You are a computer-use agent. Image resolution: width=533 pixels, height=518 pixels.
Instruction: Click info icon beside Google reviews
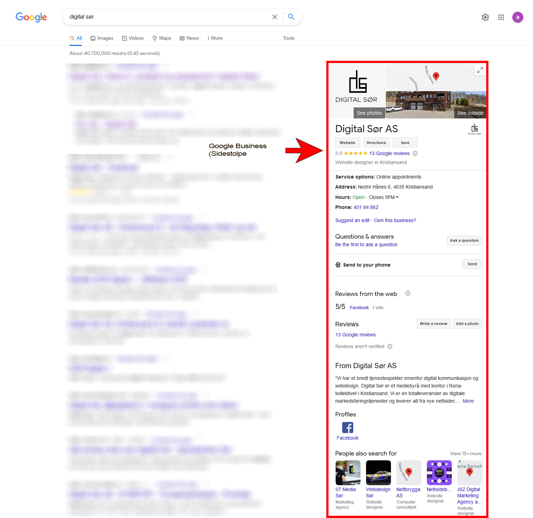(x=415, y=153)
